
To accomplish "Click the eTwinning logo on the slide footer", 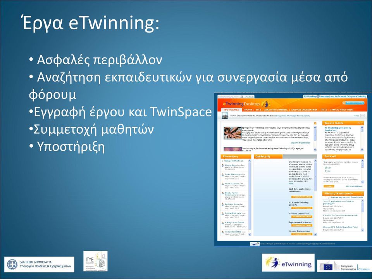I will tap(288, 263).
